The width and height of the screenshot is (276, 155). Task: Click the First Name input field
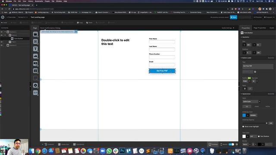click(162, 42)
